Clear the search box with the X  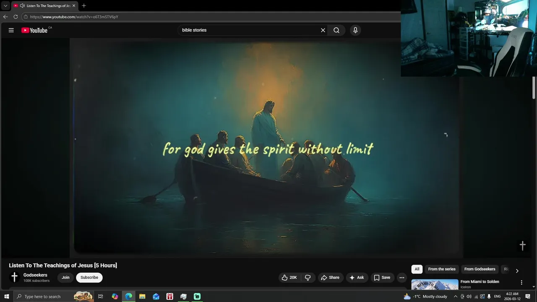click(323, 30)
